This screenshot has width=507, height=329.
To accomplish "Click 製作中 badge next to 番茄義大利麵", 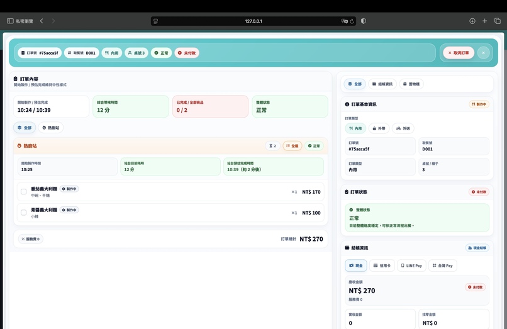I will coord(69,189).
